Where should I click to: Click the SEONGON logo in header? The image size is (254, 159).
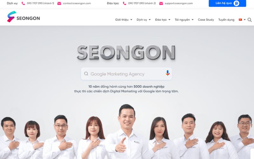pos(23,17)
